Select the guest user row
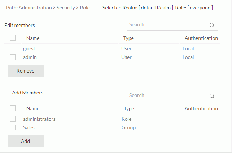This screenshot has height=153, width=232. click(x=29, y=48)
